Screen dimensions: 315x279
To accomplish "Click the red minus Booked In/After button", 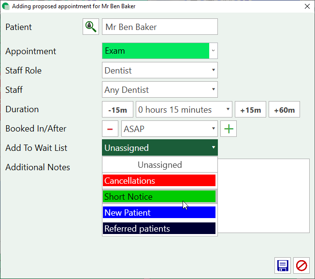I will (110, 129).
